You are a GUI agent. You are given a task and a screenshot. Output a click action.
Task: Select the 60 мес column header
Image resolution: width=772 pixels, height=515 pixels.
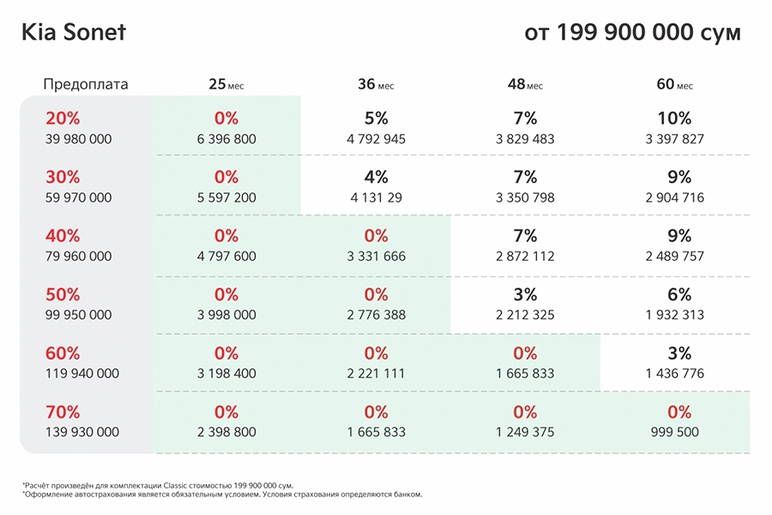[674, 85]
